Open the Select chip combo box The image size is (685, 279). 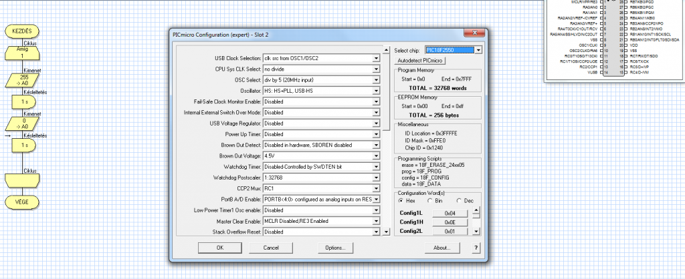(x=454, y=50)
